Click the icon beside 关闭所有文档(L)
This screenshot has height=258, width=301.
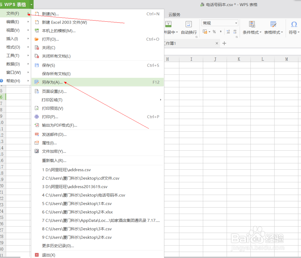tap(37, 56)
